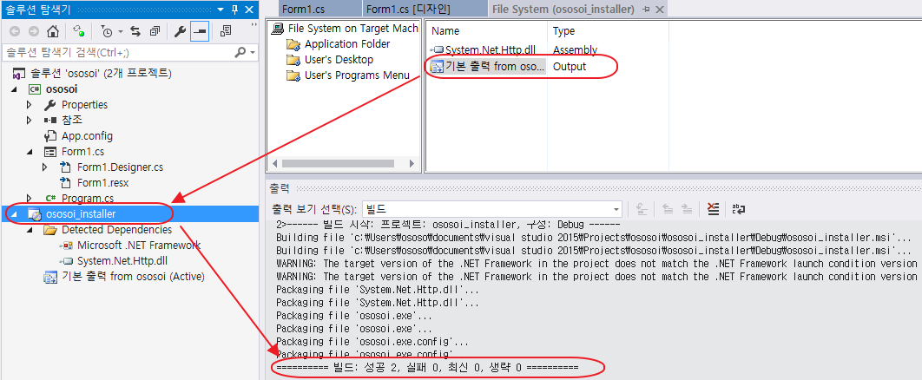Expand the Properties node

pyautogui.click(x=29, y=105)
